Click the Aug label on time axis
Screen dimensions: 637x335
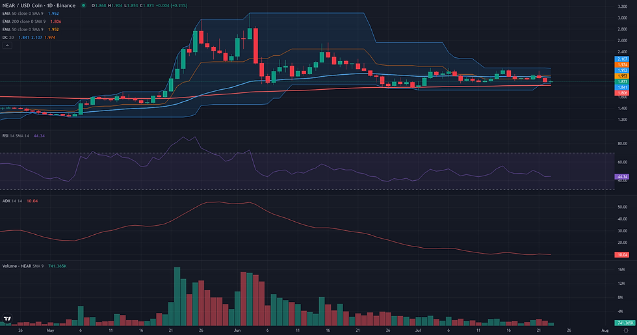click(x=605, y=330)
